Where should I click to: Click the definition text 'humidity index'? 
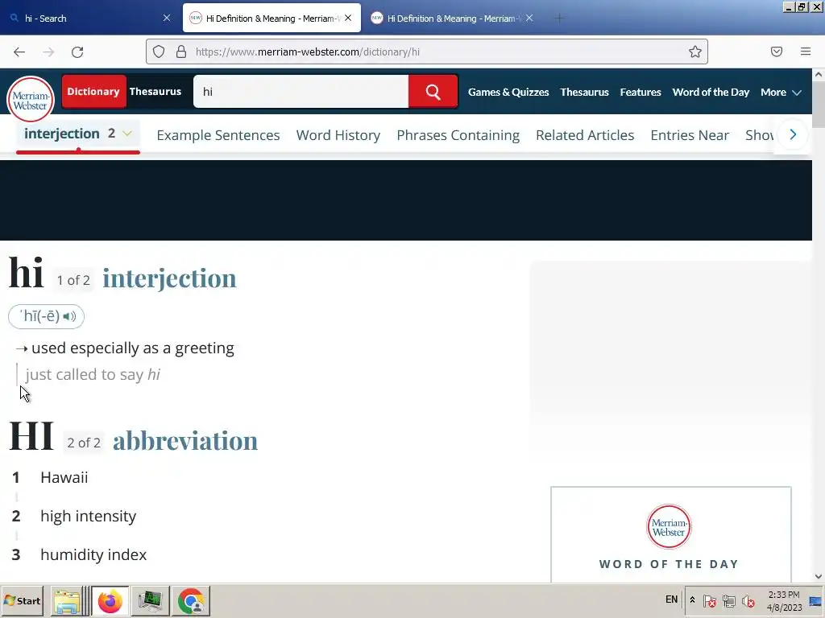[93, 555]
